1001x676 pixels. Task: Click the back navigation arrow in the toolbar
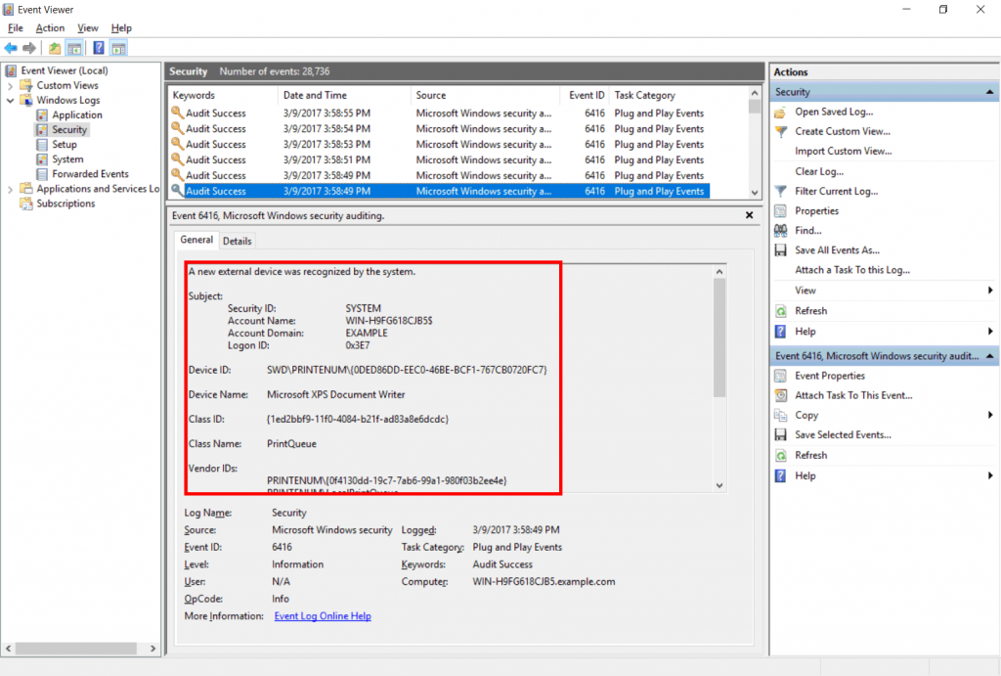pyautogui.click(x=12, y=46)
